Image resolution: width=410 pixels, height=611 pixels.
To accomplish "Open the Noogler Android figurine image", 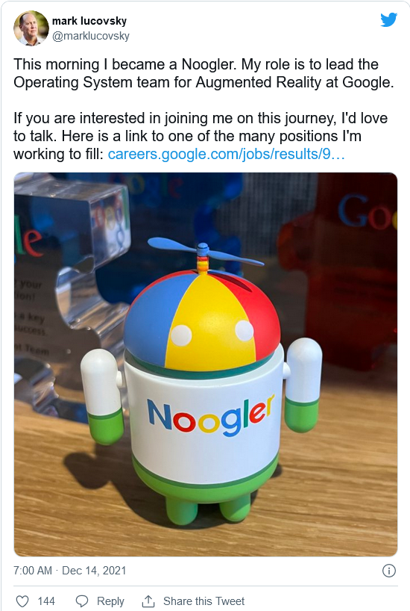I will pyautogui.click(x=206, y=365).
